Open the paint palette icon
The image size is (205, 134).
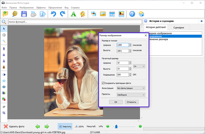point(83,14)
